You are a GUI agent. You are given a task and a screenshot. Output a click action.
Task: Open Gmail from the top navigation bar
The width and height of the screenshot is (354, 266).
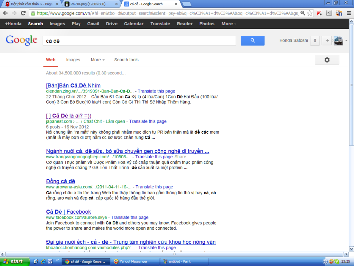(93, 24)
